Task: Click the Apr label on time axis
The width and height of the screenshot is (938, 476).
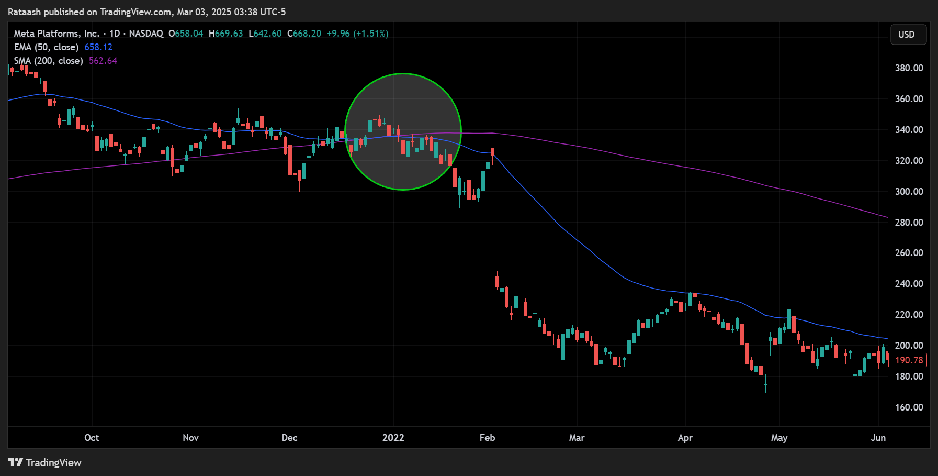Action: click(685, 438)
